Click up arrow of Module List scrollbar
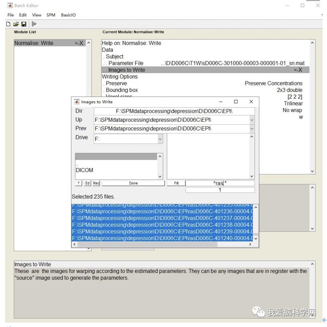Viewport: 327px width, 327px height. 89,43
